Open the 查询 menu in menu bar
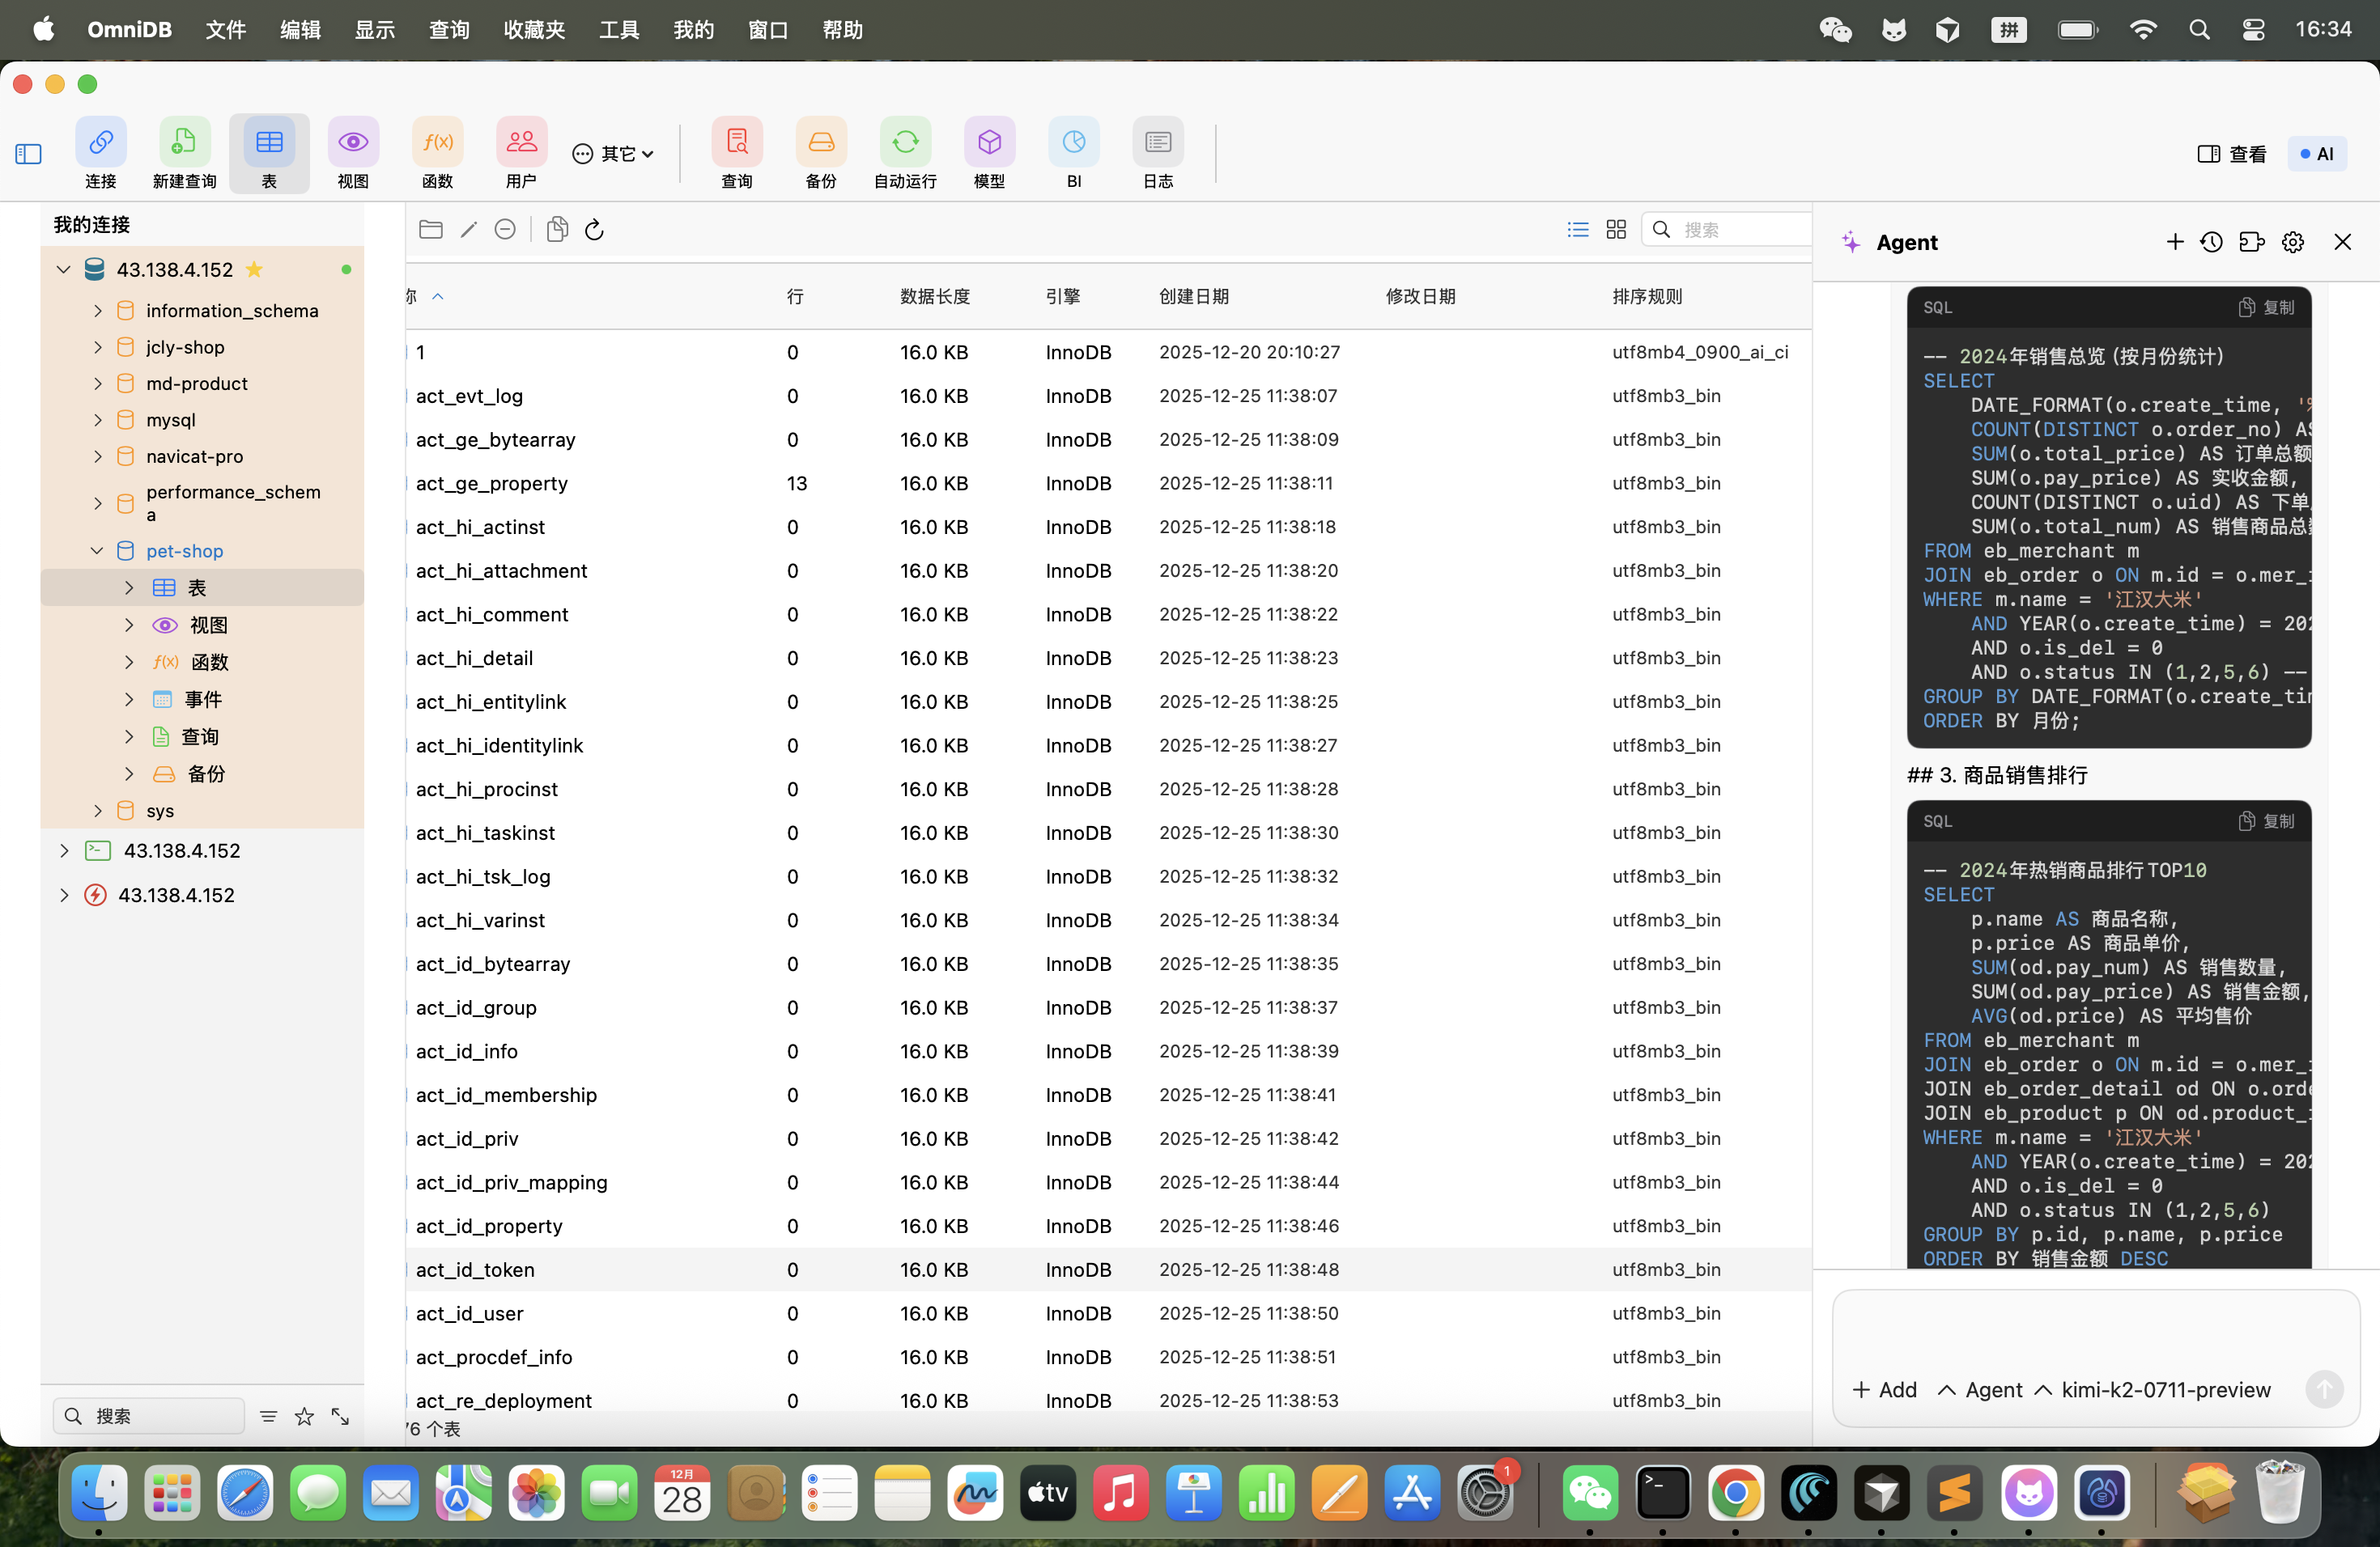This screenshot has width=2380, height=1547. pos(449,30)
